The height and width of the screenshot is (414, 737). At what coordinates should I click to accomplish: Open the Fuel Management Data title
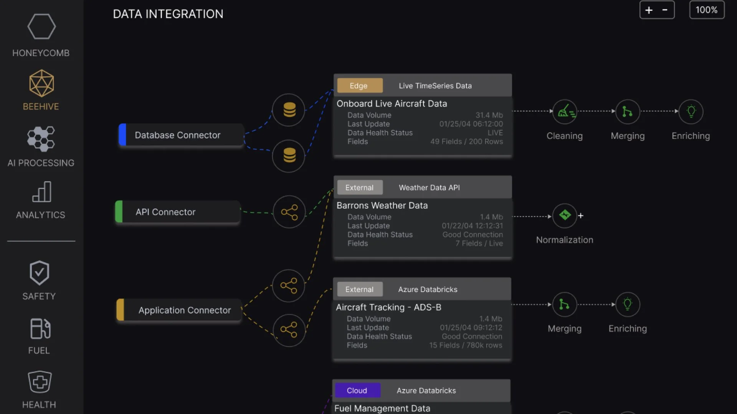[x=382, y=408]
